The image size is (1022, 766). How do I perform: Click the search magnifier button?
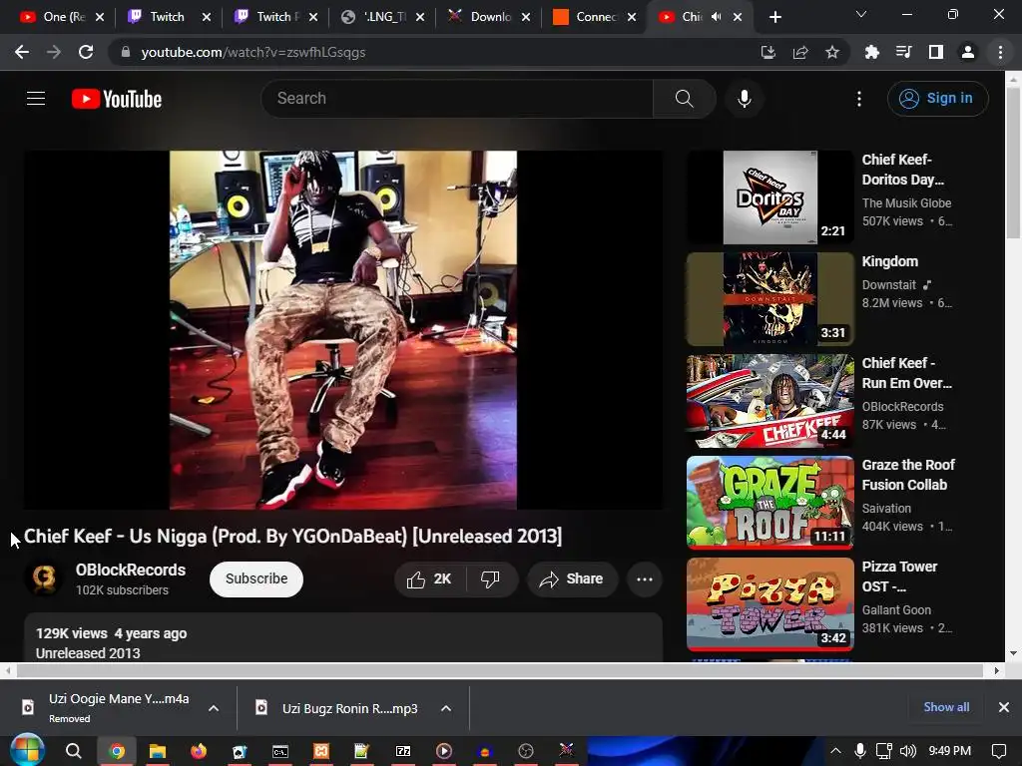(x=684, y=99)
